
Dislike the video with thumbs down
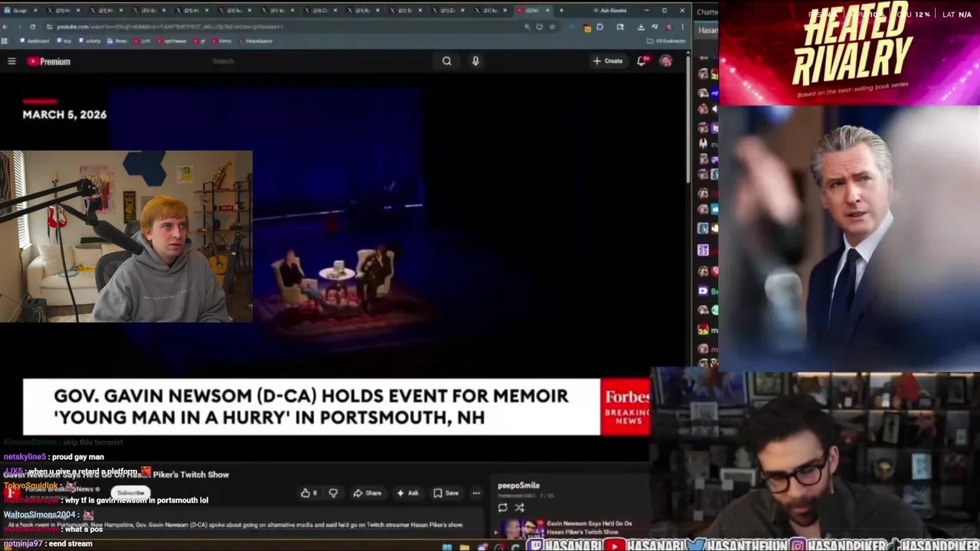coord(333,493)
